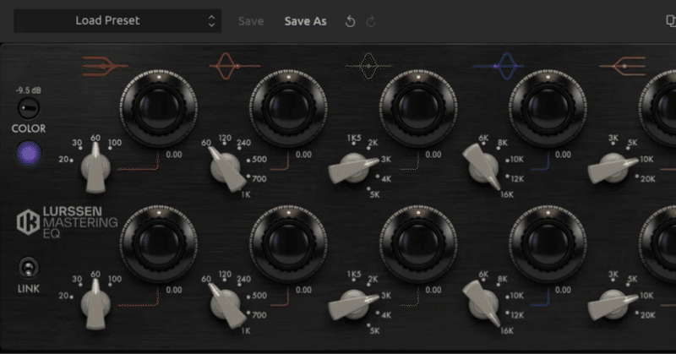This screenshot has height=354, width=676.
Task: Toggle the LINK switch
Action: [29, 267]
